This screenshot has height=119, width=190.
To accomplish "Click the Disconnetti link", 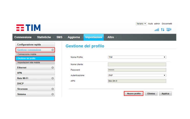I will (167, 24).
